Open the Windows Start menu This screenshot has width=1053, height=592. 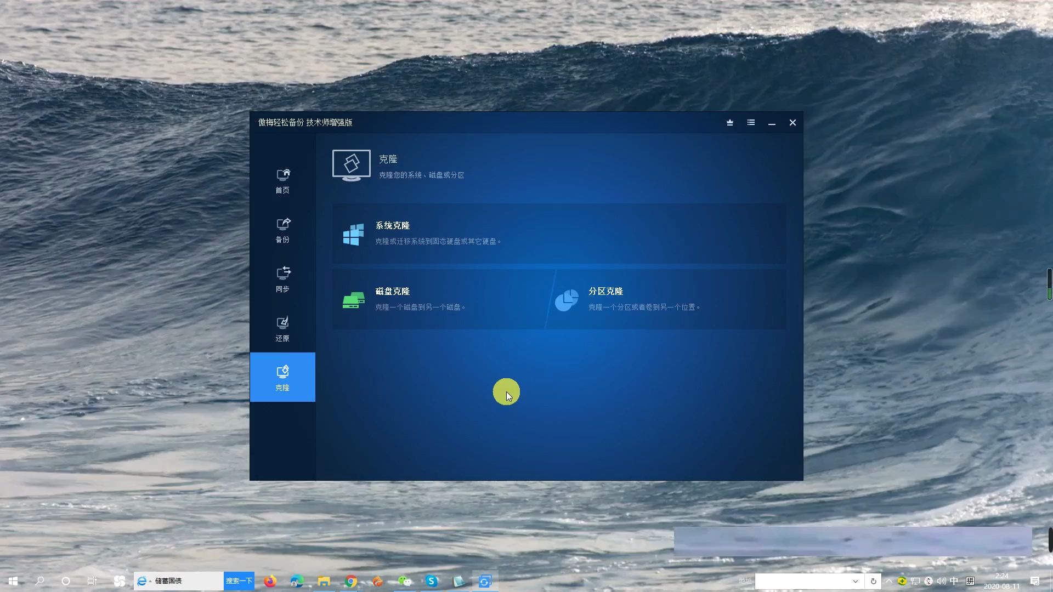(13, 581)
